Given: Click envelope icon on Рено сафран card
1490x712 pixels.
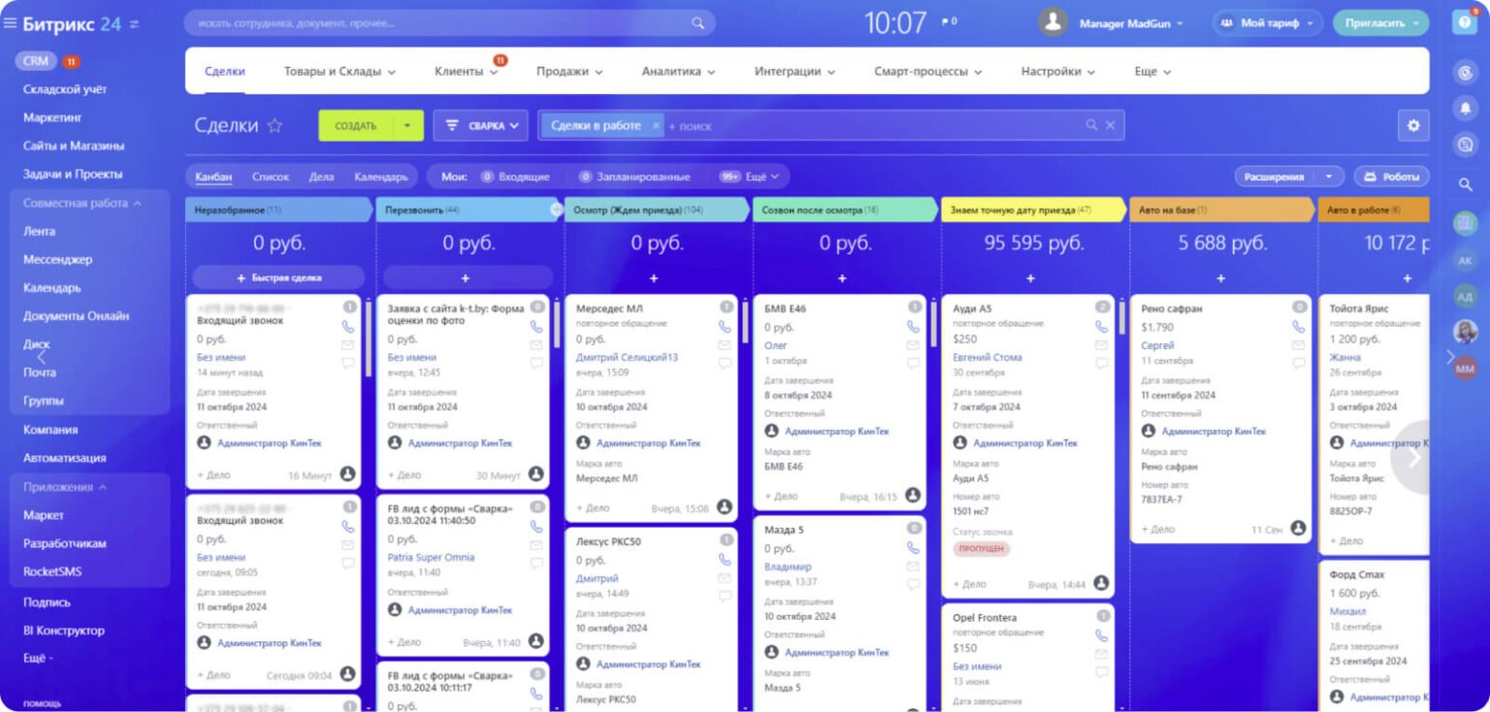Looking at the screenshot, I should click(1298, 344).
